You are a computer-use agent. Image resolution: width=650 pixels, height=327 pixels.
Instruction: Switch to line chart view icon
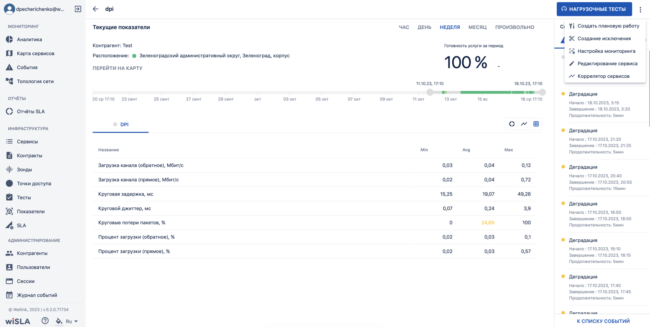click(524, 124)
